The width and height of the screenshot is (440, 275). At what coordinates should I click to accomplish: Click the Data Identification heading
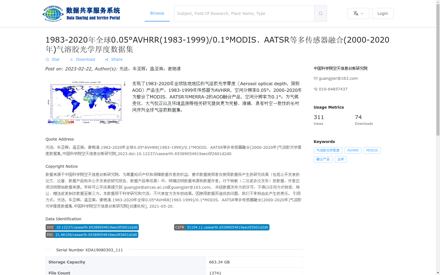pyautogui.click(x=64, y=219)
